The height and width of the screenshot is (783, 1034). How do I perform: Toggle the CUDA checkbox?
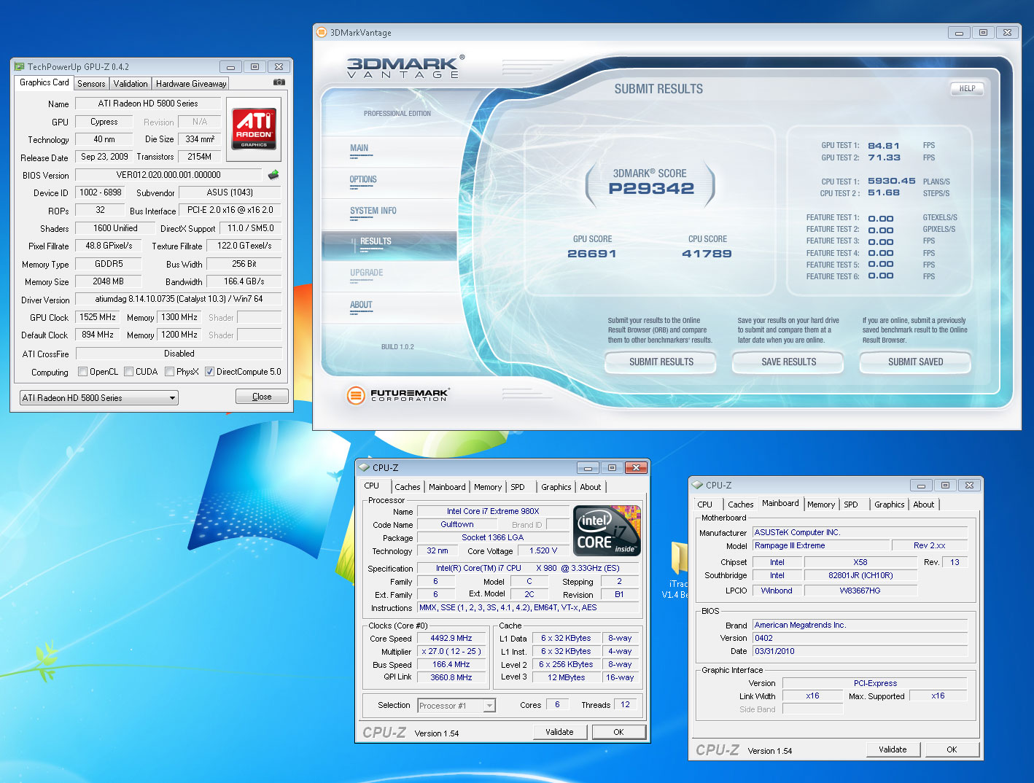click(128, 372)
